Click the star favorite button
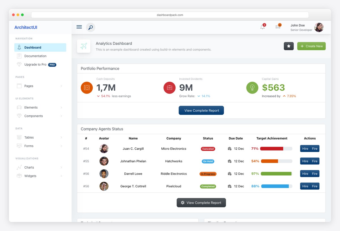The width and height of the screenshot is (340, 231). click(289, 46)
